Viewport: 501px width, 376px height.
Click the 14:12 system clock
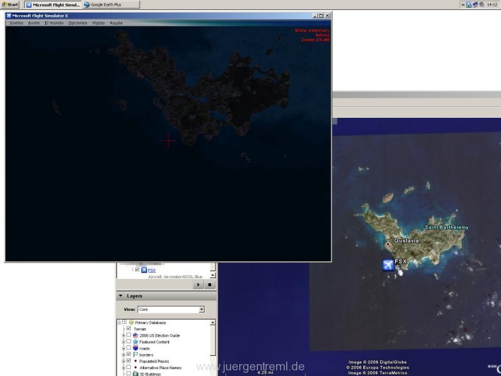pyautogui.click(x=492, y=4)
